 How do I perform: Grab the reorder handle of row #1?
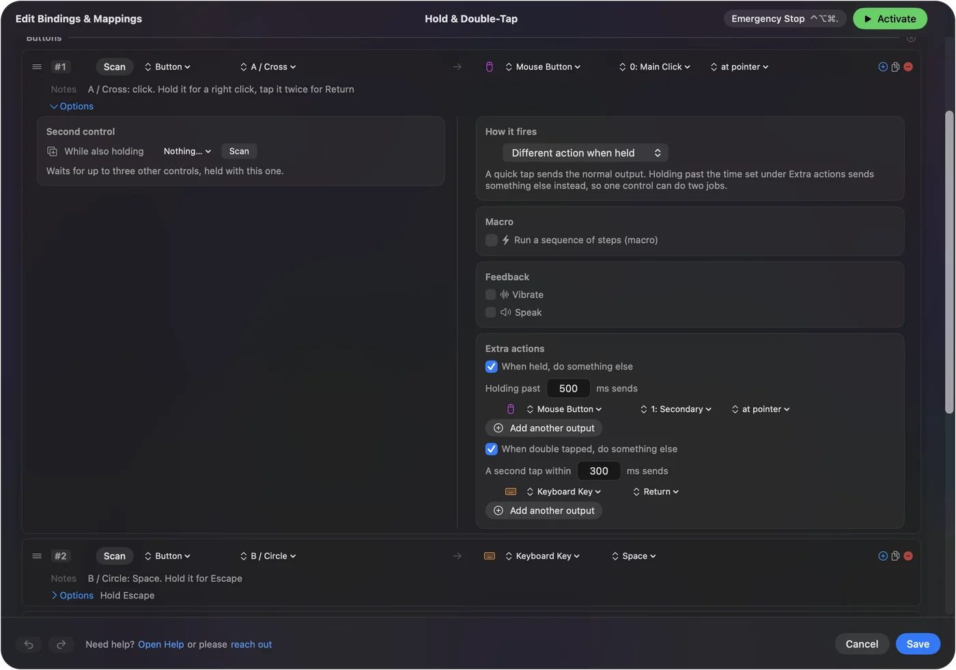[37, 67]
